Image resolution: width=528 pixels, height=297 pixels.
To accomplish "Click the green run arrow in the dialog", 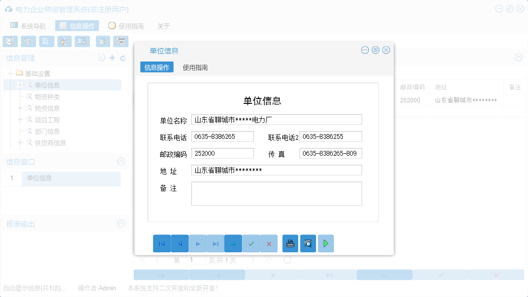I will coord(325,243).
